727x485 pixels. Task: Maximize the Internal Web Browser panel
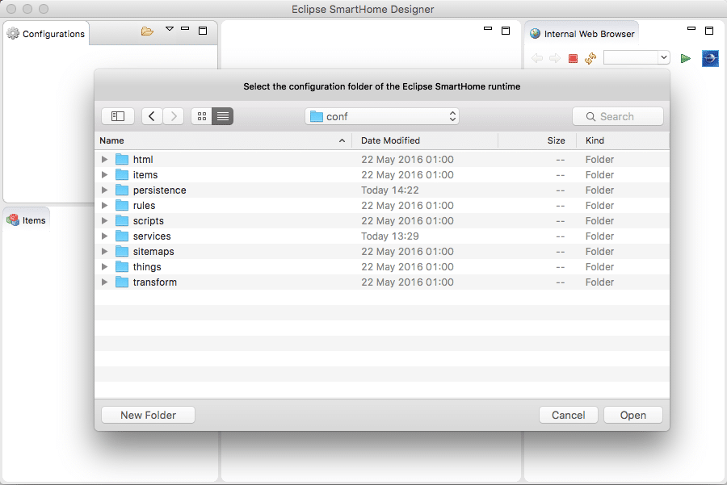click(709, 31)
